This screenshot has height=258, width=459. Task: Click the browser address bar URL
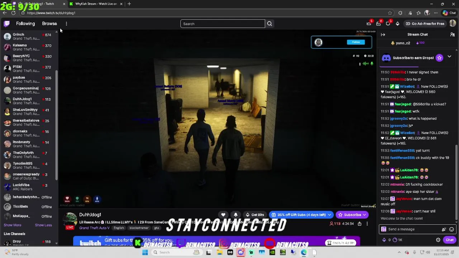(x=51, y=13)
